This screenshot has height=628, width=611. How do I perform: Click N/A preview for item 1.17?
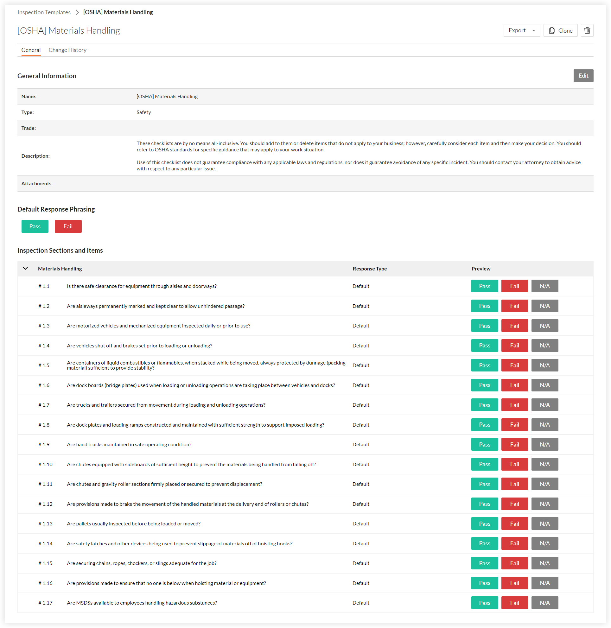point(544,603)
